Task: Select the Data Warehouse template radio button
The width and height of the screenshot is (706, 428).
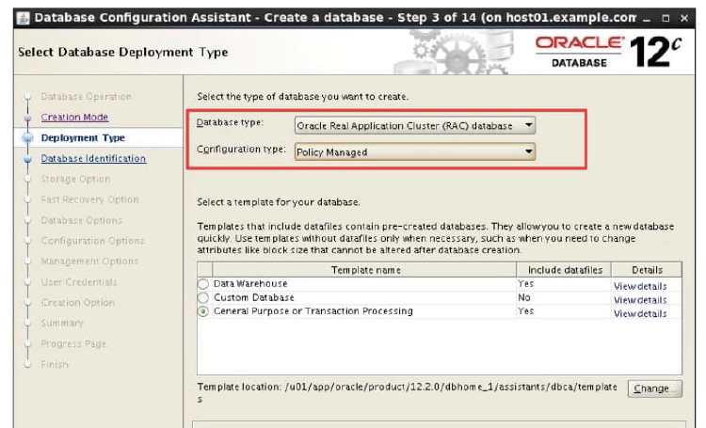Action: tap(203, 284)
